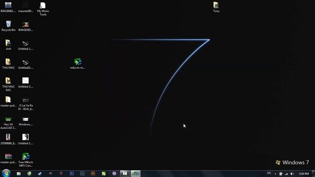Image resolution: width=315 pixels, height=177 pixels.
Task: Open the Windows Start menu
Action: point(6,173)
